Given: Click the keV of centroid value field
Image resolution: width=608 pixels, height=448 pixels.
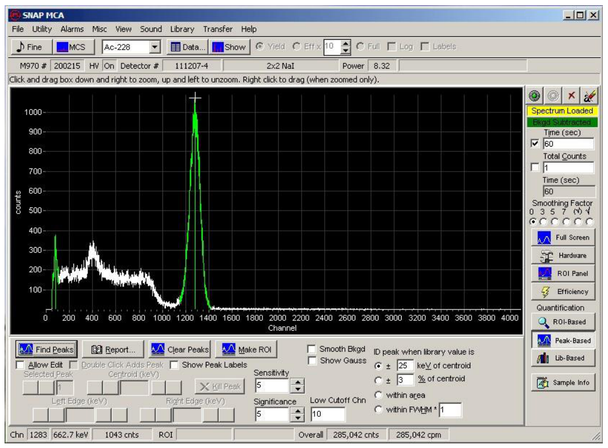Looking at the screenshot, I should (x=405, y=365).
